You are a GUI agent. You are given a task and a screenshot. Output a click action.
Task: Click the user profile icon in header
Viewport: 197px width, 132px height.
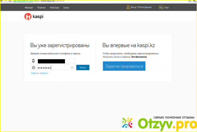(128, 7)
